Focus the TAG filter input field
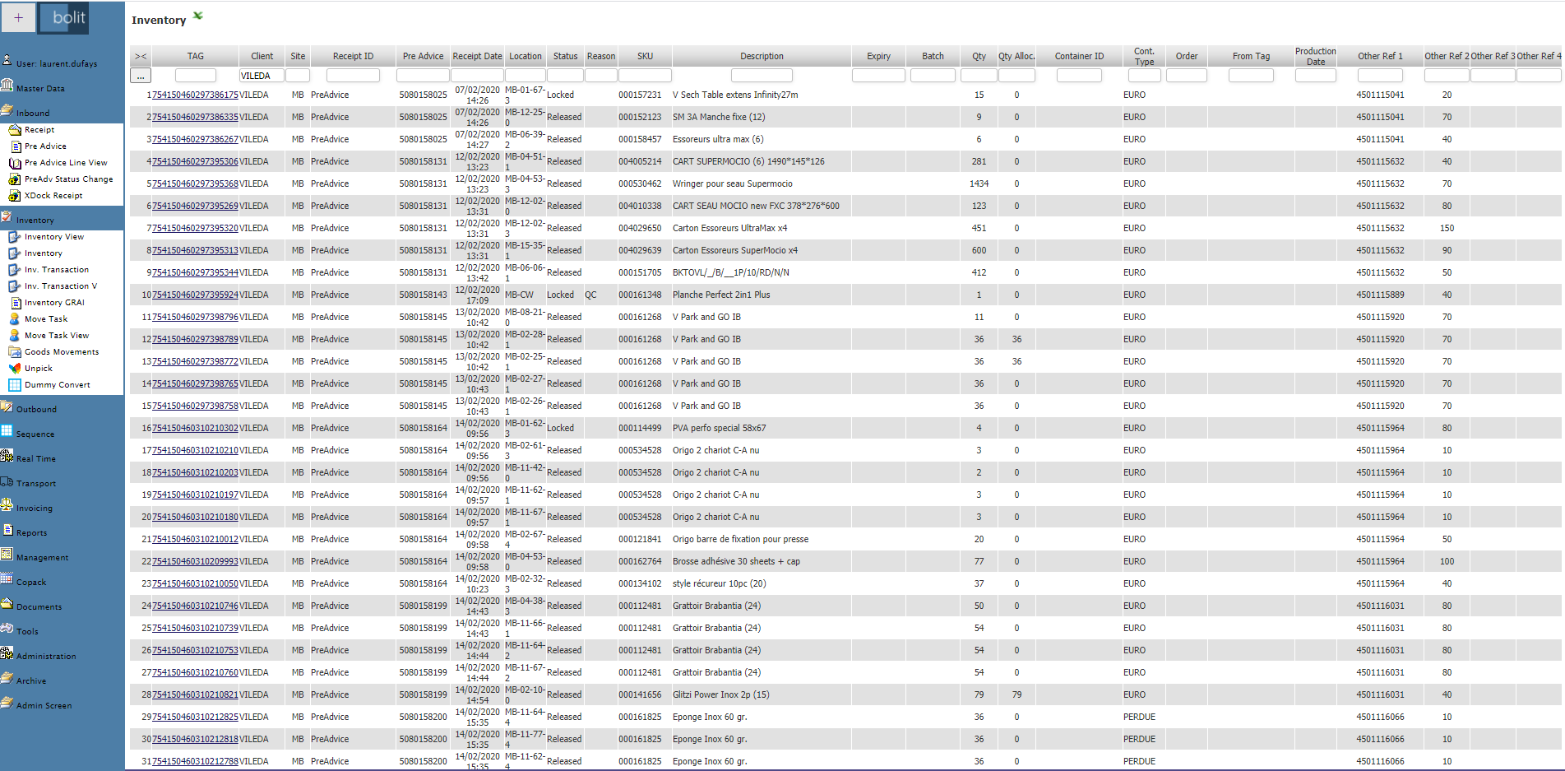The image size is (1565, 771). click(x=196, y=76)
